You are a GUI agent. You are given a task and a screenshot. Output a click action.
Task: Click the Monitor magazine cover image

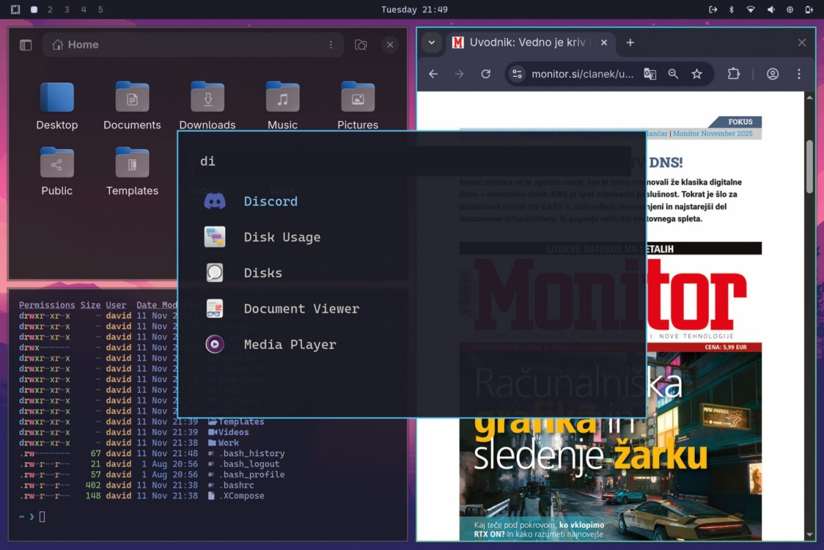tap(610, 391)
